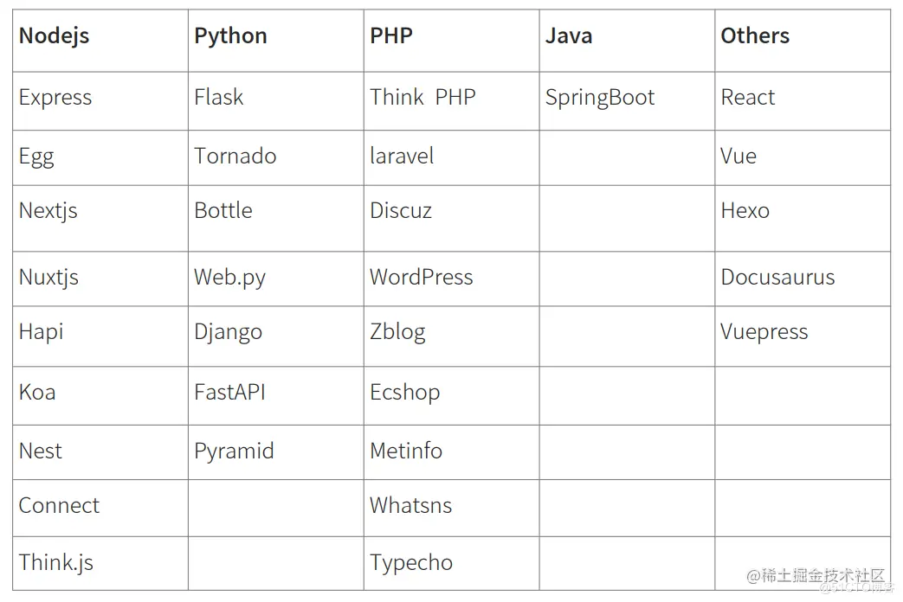Click the Nodejs column header
903x602 pixels.
tap(54, 36)
